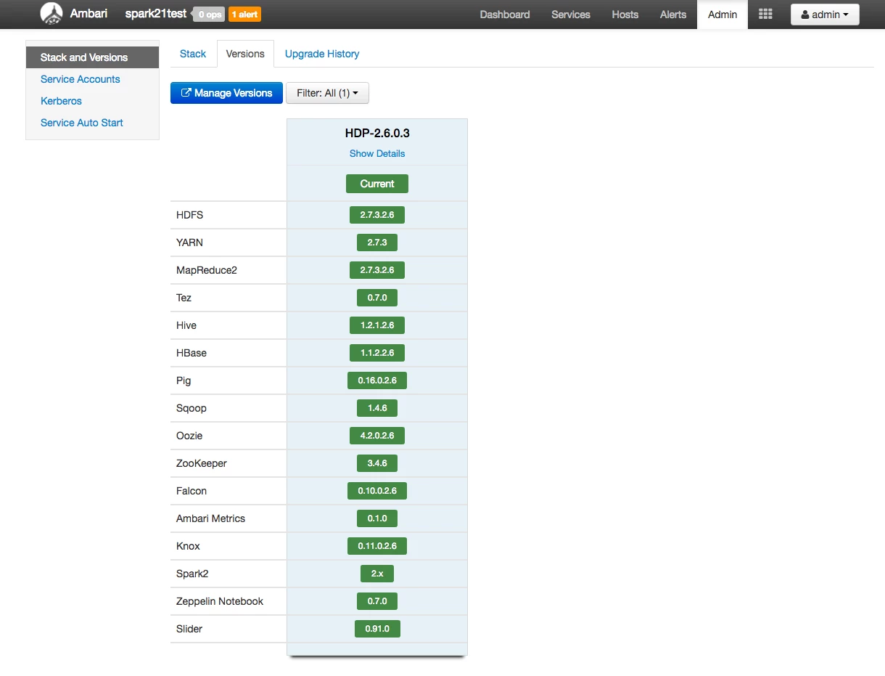The width and height of the screenshot is (885, 676).
Task: Click the Show Details link
Action: [x=377, y=153]
